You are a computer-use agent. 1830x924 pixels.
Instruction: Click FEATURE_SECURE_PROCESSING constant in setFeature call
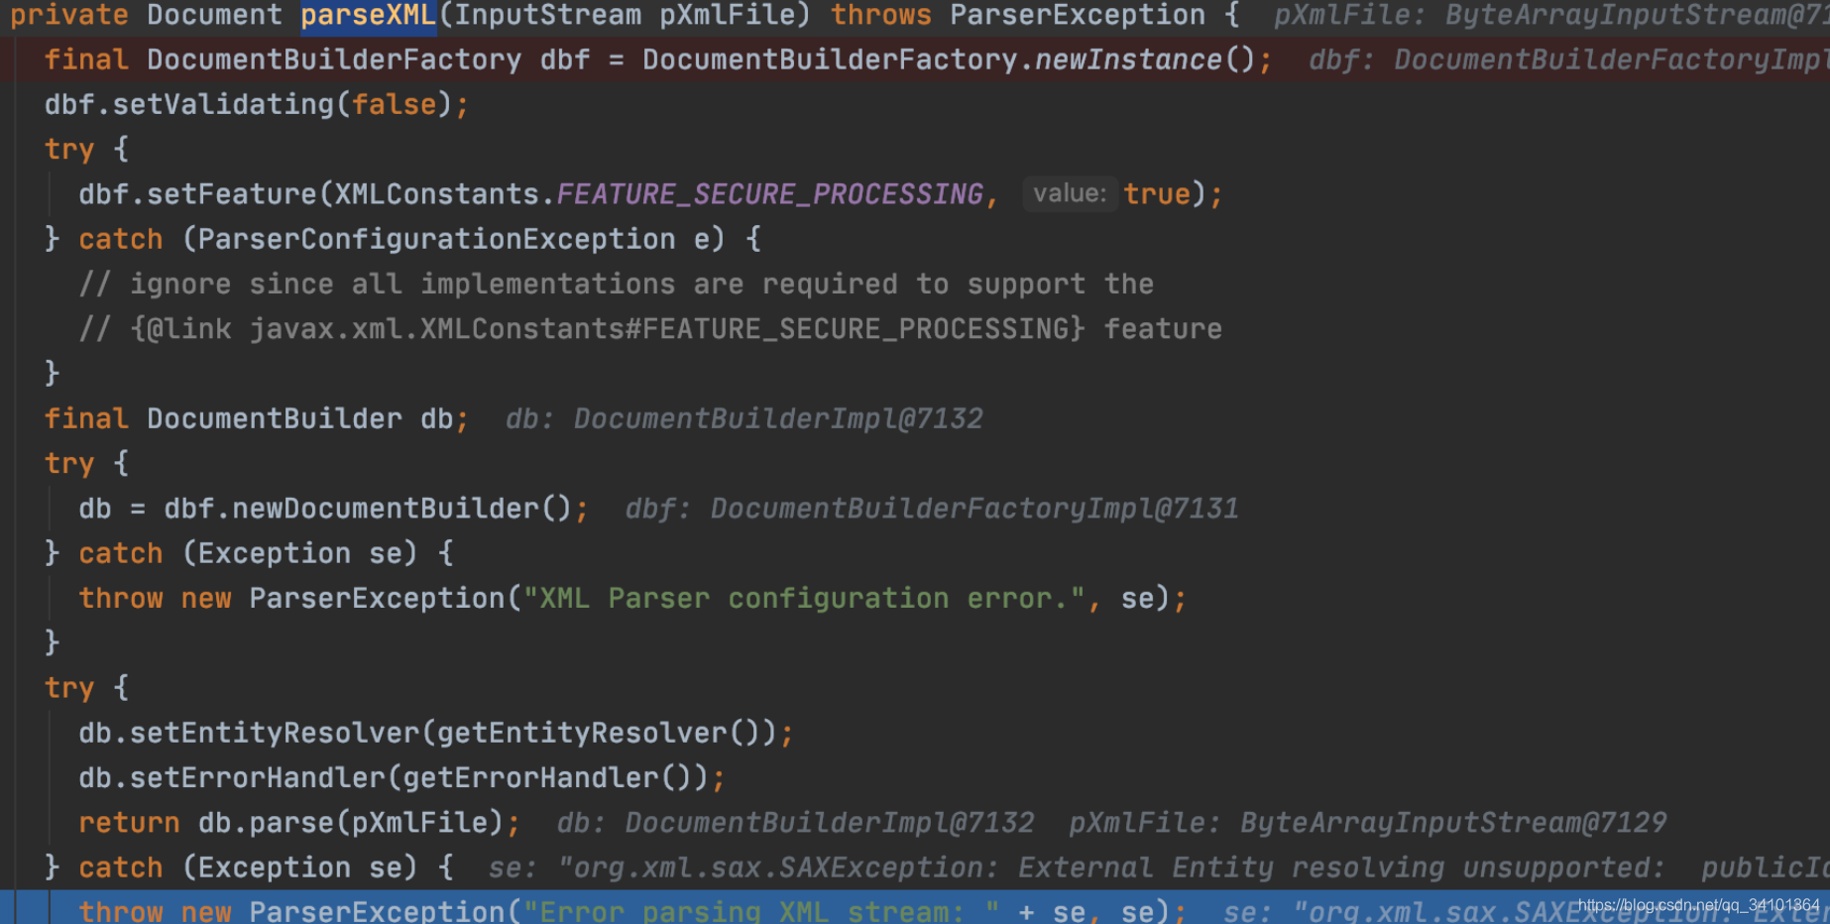click(x=769, y=194)
